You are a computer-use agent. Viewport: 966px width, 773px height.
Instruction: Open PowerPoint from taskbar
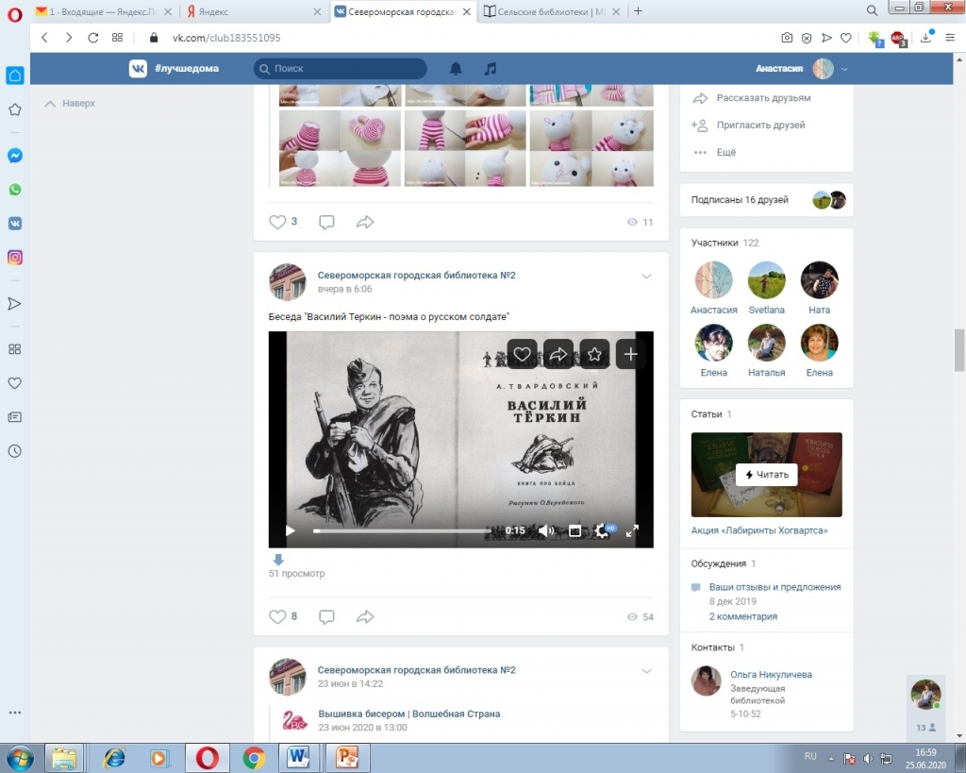tap(347, 758)
